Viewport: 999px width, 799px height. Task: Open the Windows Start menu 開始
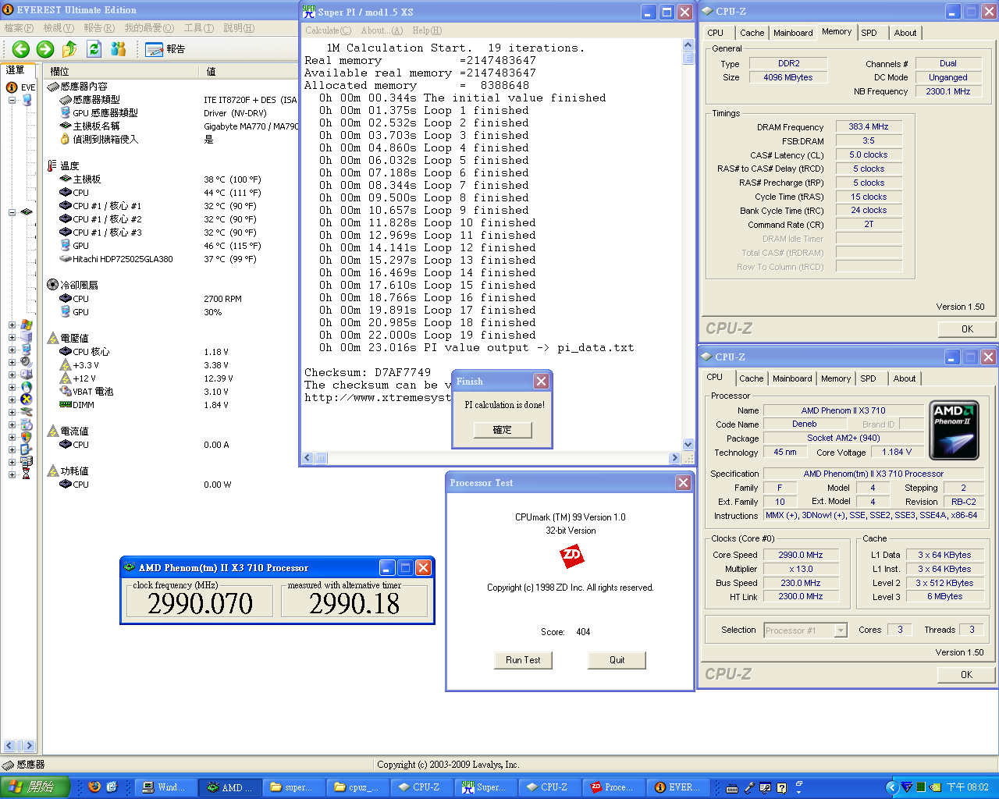[x=35, y=787]
